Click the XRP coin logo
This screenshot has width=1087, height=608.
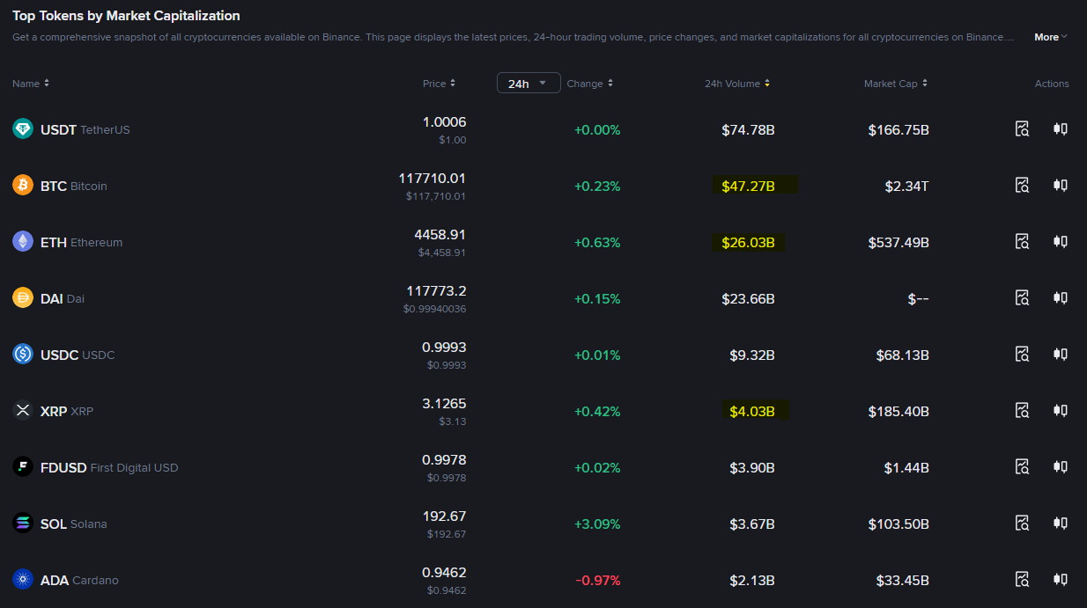pos(23,411)
